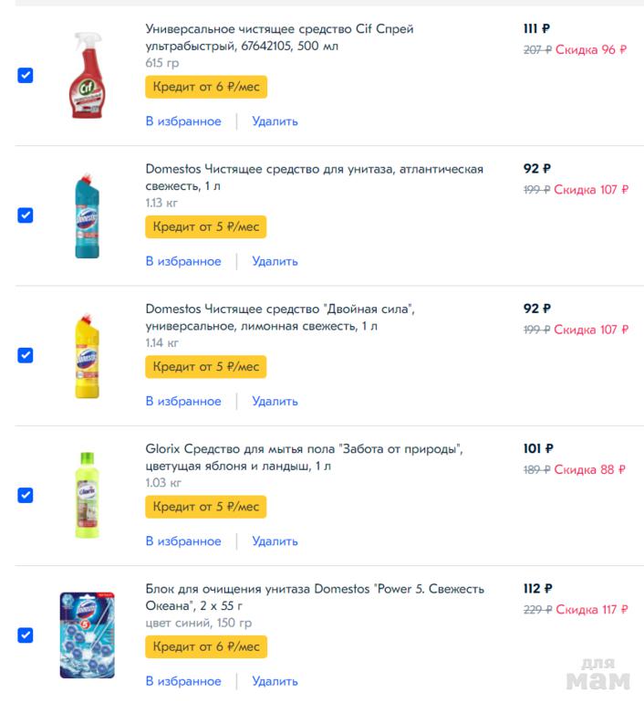Image resolution: width=644 pixels, height=703 pixels.
Task: Uncheck the Domestos atlantic freshness checkbox
Action: tap(26, 215)
